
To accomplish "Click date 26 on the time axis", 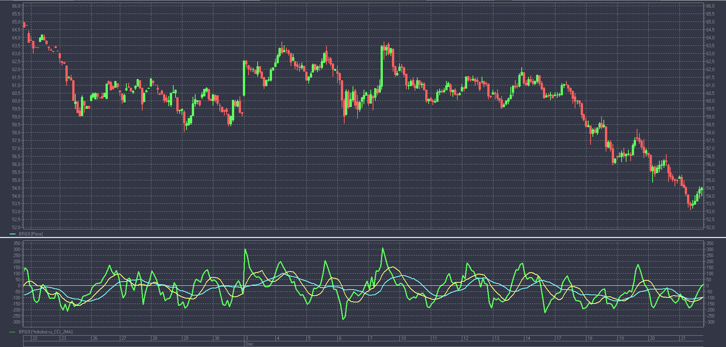I will 95,338.
